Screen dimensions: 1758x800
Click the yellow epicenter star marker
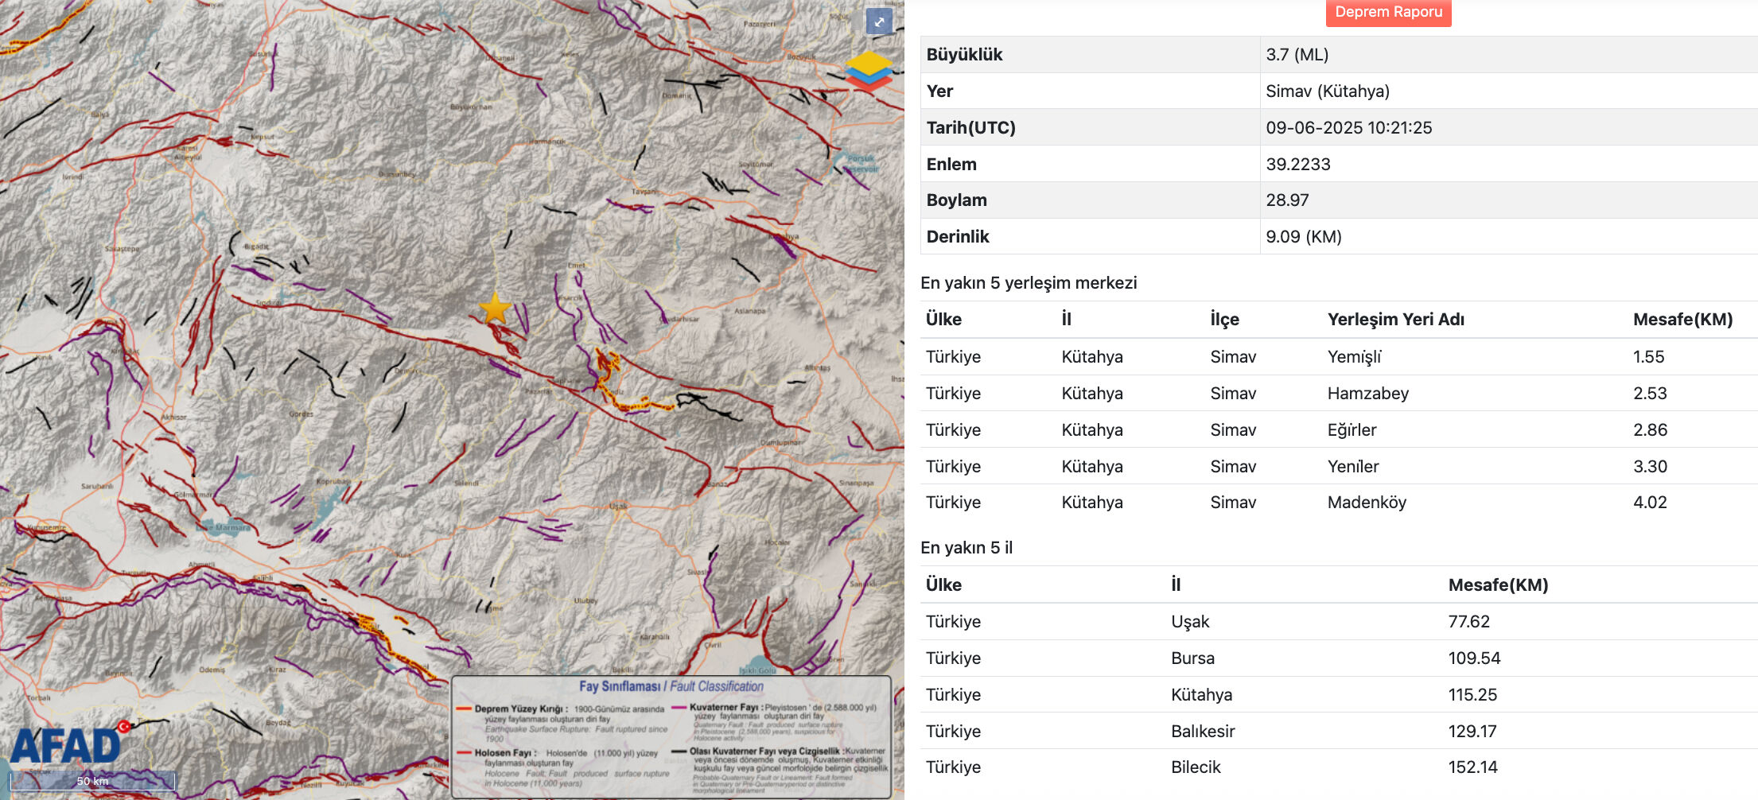click(x=495, y=308)
